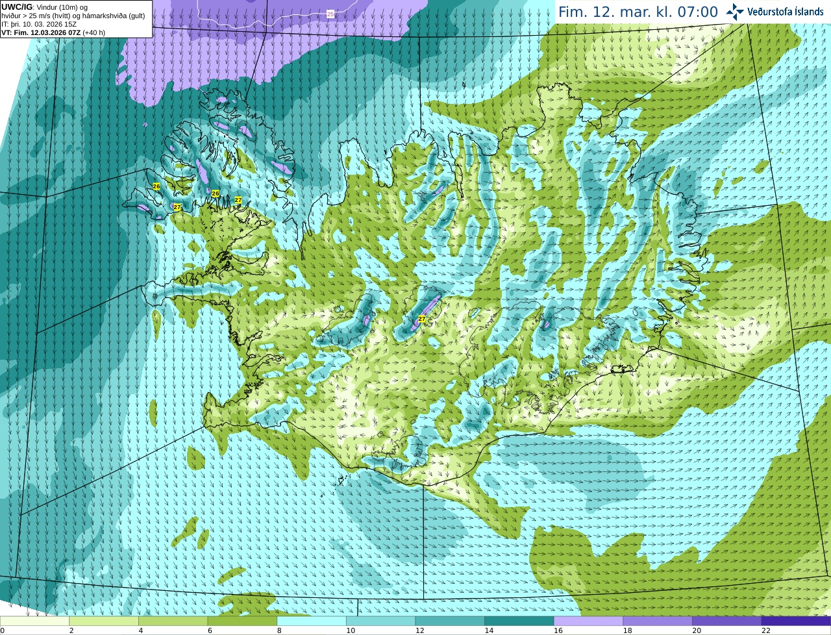831x635 pixels.
Task: Click the 16–18 m/s lavender legend swatch
Action: (x=588, y=621)
